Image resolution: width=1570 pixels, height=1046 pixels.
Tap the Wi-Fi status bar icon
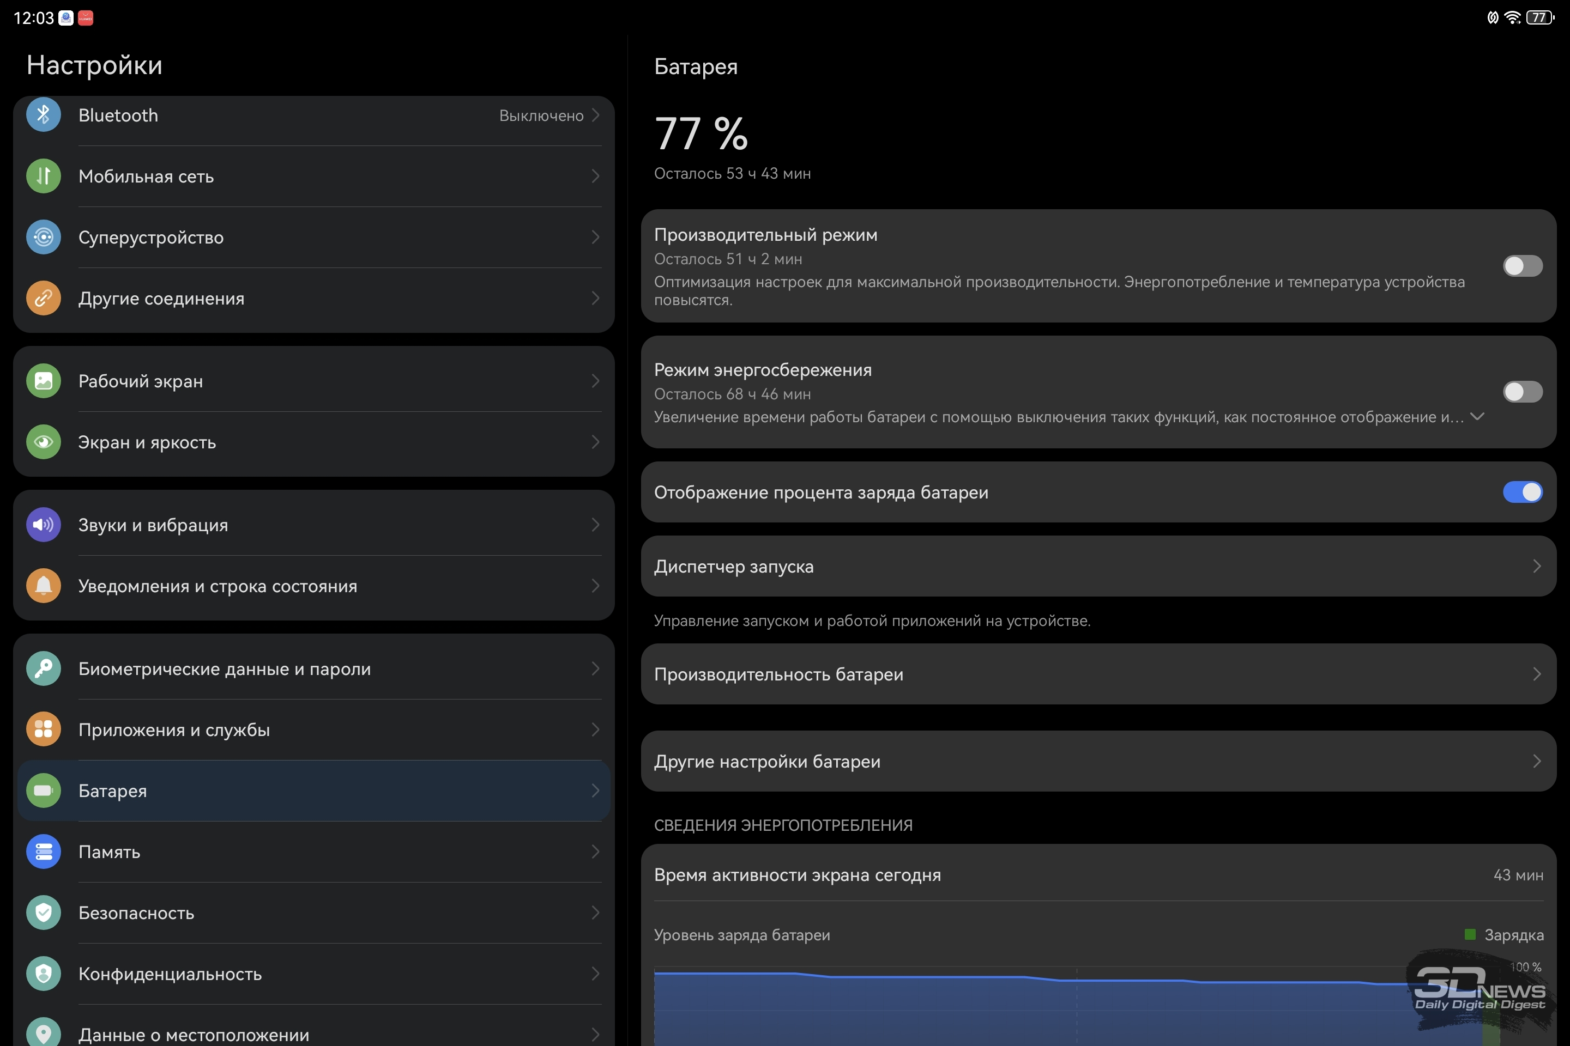click(x=1513, y=17)
